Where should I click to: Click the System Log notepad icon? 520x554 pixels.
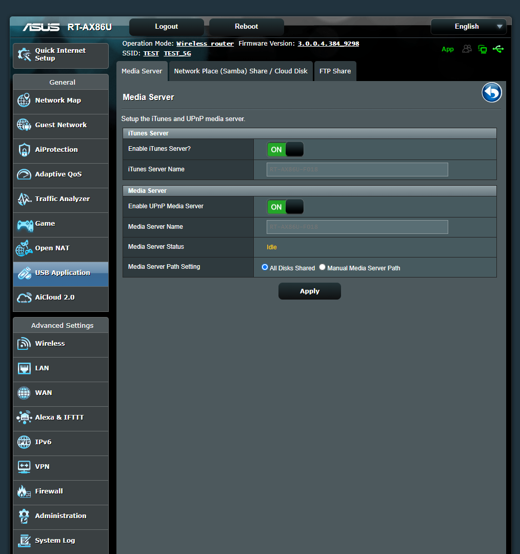tap(25, 541)
